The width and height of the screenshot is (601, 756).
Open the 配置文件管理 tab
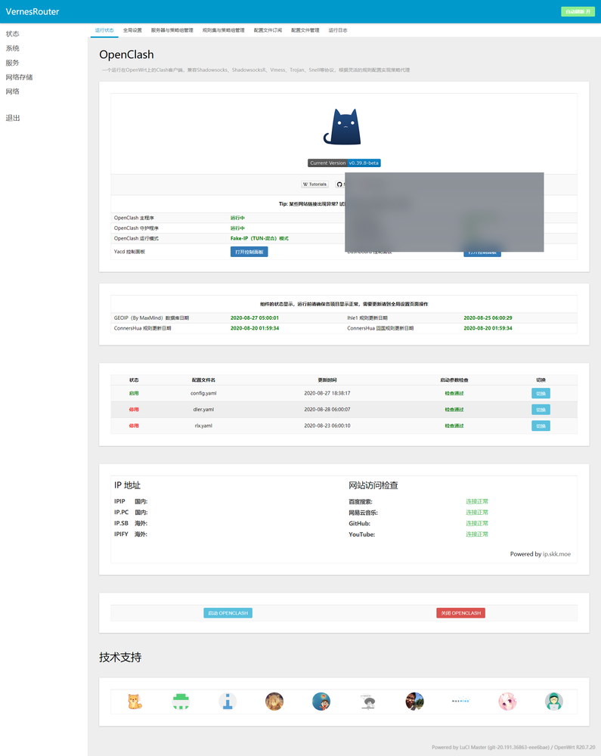point(305,30)
